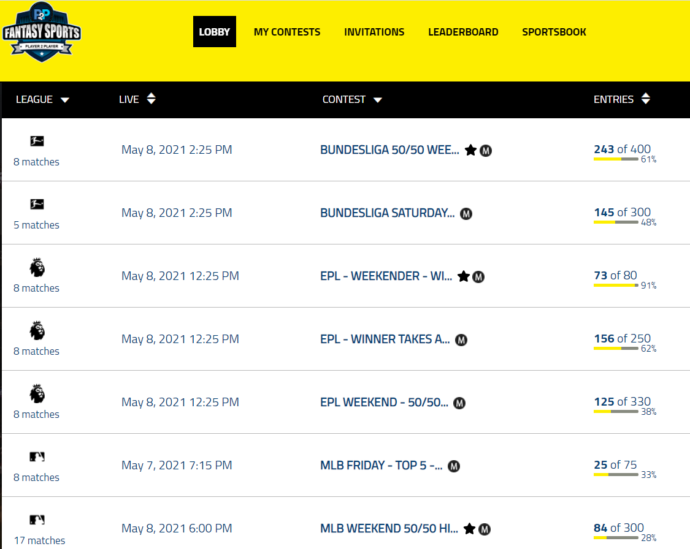Open the EPL Weekend - 50/50 contest link
This screenshot has height=549, width=690.
coord(385,403)
